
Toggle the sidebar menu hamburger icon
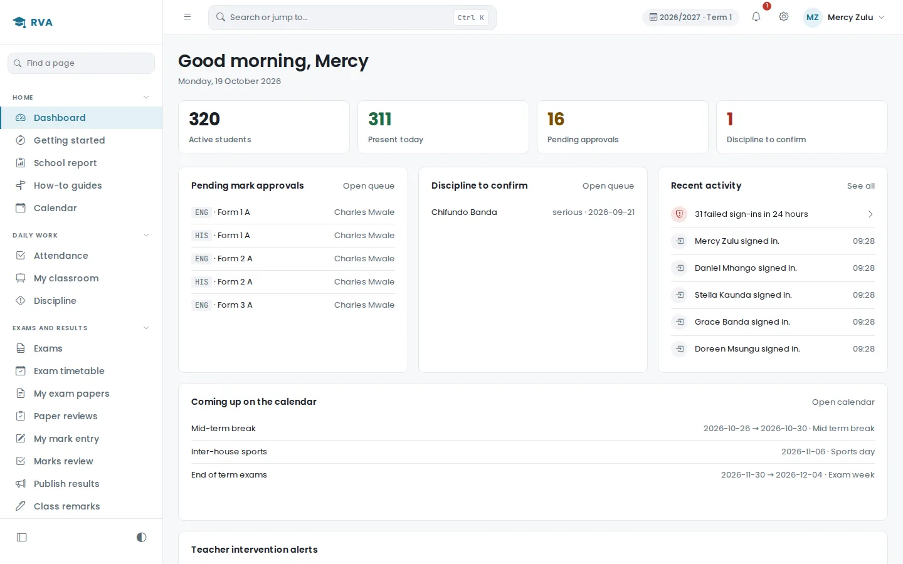click(187, 17)
